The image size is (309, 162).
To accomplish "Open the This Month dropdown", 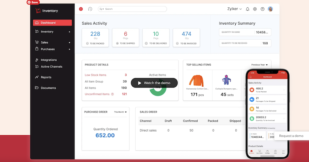I will tap(120, 112).
